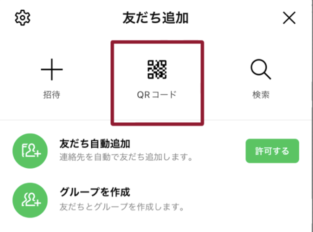
Task: Click the divider line below 招待
Action: pyautogui.click(x=55, y=120)
